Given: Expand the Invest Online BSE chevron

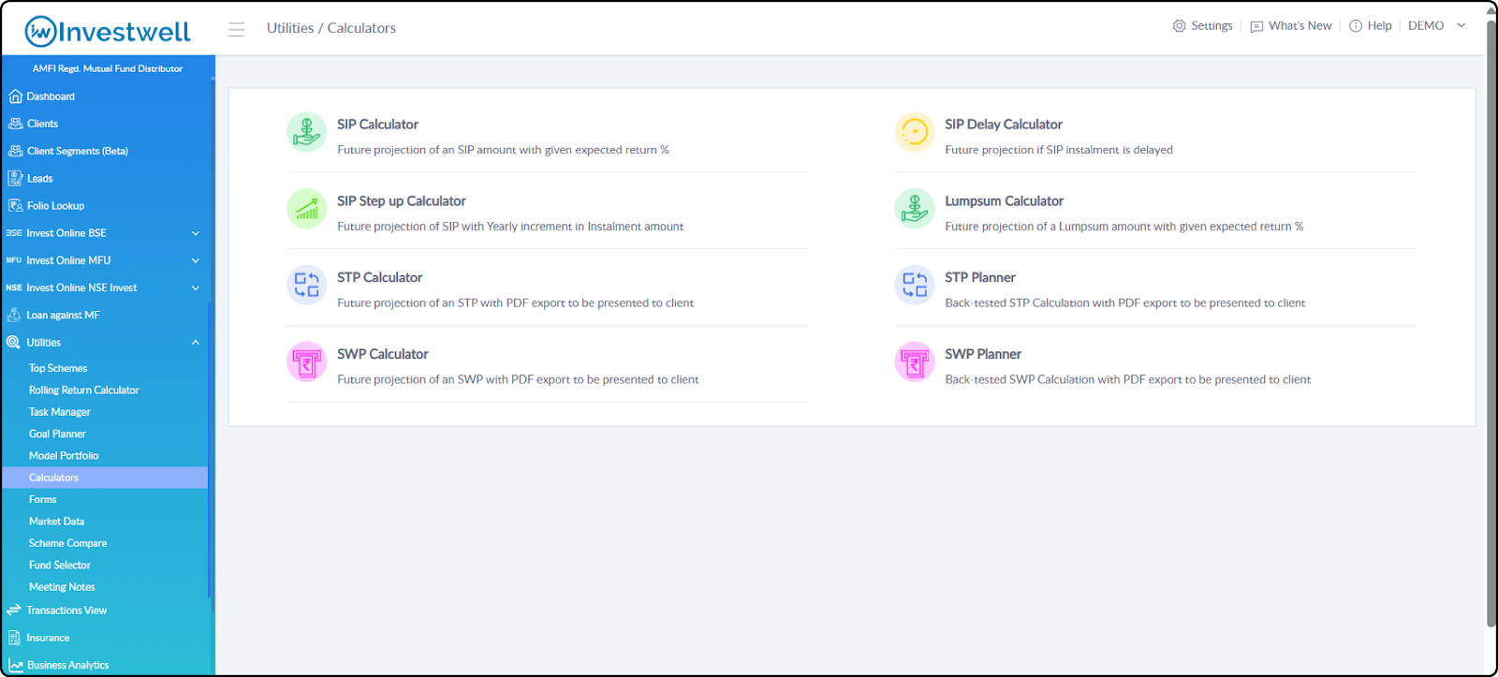Looking at the screenshot, I should point(196,233).
